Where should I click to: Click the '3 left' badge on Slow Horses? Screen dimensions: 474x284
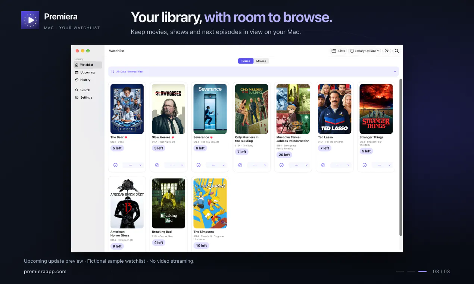[159, 148]
